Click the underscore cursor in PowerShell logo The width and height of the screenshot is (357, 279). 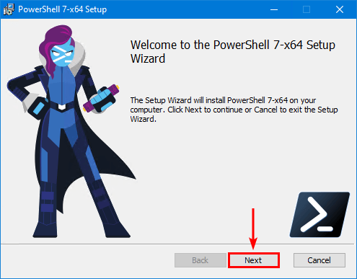(325, 229)
